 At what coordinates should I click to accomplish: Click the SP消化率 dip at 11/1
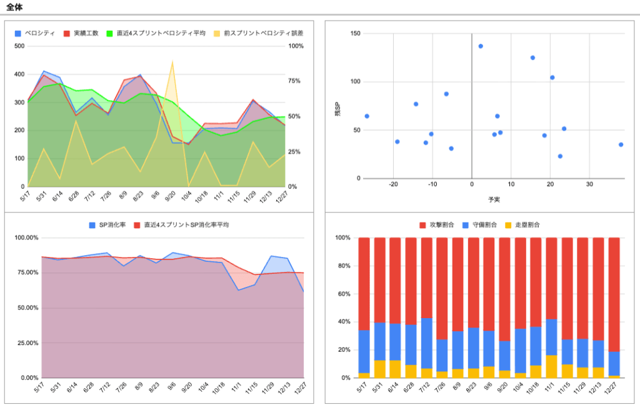click(238, 290)
